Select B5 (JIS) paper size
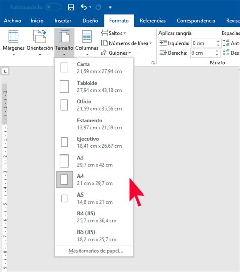The width and height of the screenshot is (240, 272). pos(94,236)
